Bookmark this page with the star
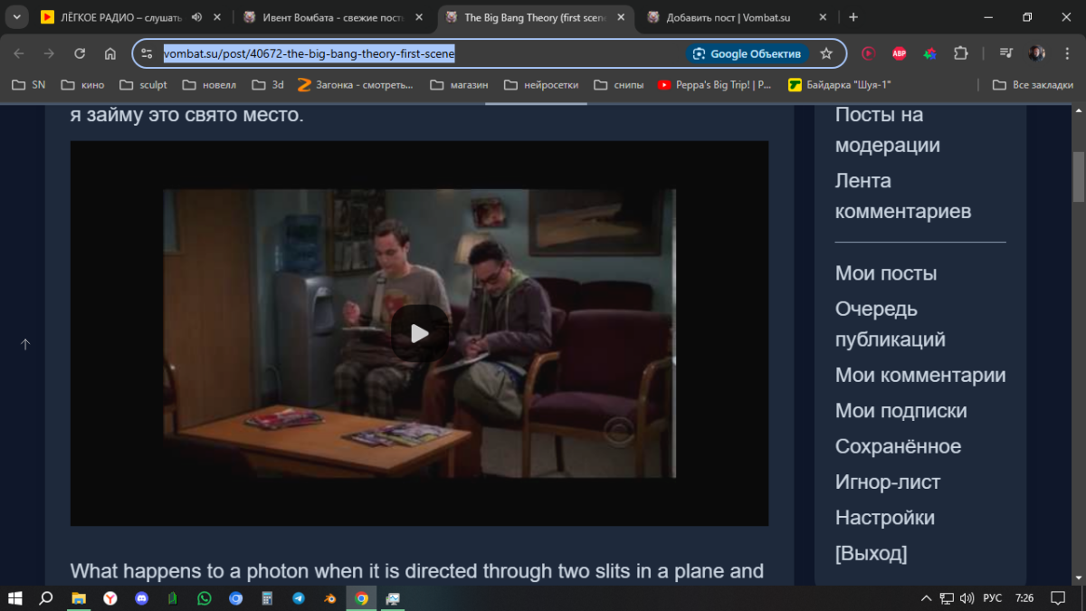This screenshot has height=611, width=1086. (826, 53)
